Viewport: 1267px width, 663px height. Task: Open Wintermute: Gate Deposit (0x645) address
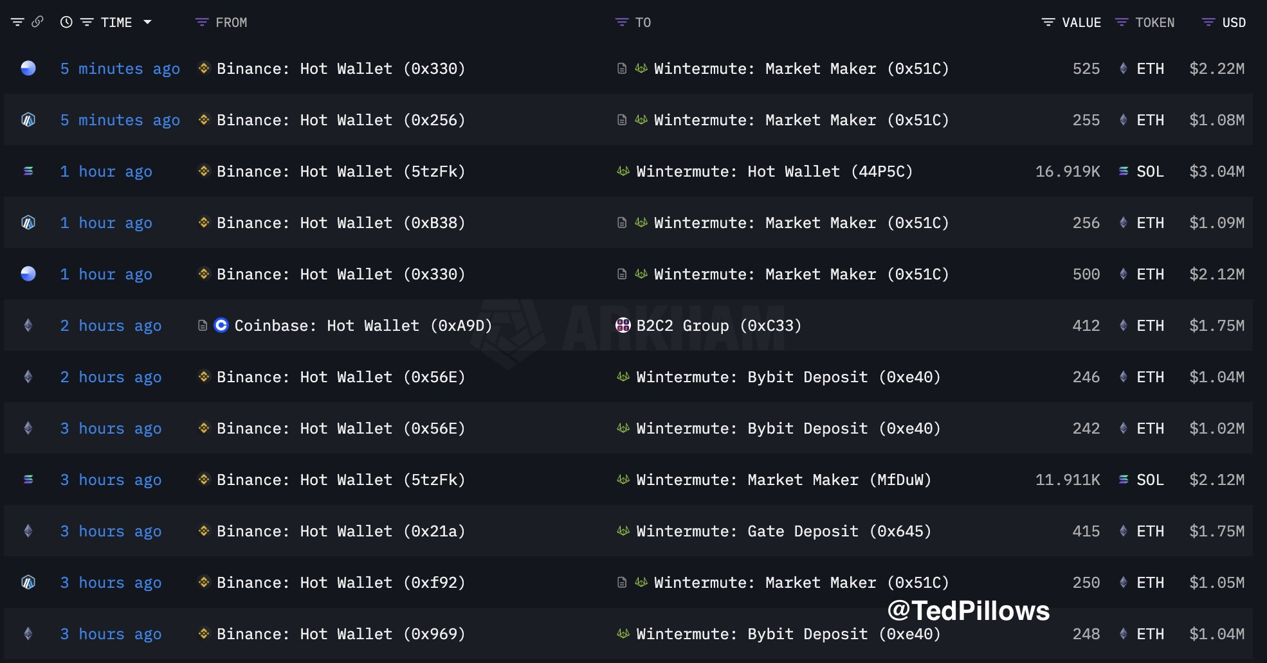coord(784,531)
